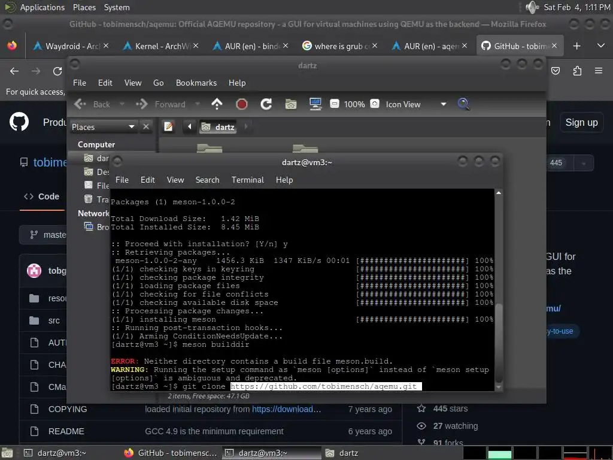This screenshot has width=613, height=460.
Task: Zoom in using plus icon beside 100%
Action: coord(375,104)
